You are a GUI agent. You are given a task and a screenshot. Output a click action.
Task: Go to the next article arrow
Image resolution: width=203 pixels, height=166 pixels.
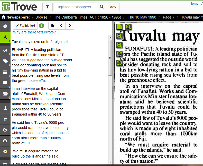[70, 26]
